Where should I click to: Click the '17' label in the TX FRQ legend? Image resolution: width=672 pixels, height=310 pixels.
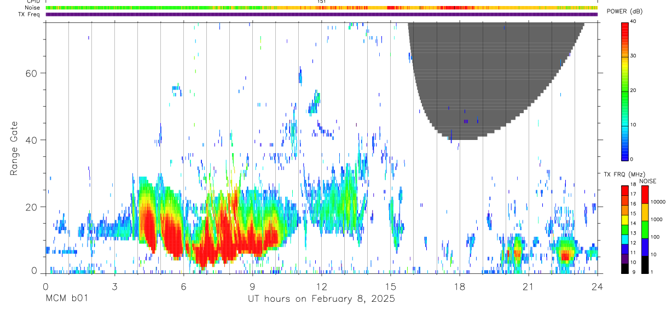pos(634,194)
